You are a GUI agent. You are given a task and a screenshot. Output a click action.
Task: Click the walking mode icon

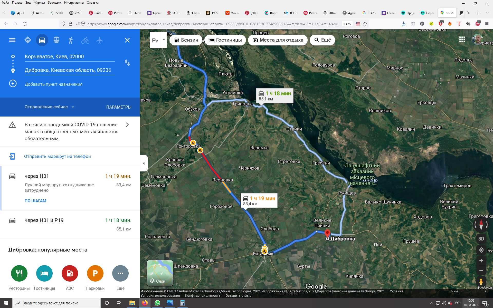coord(70,40)
